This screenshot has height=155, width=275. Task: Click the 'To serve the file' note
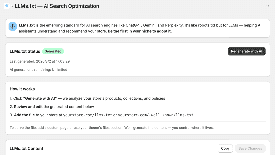coord(112,128)
